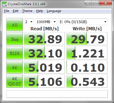Click the CrystalDiskMark app icon in title bar
This screenshot has width=114, height=103.
click(4, 4)
